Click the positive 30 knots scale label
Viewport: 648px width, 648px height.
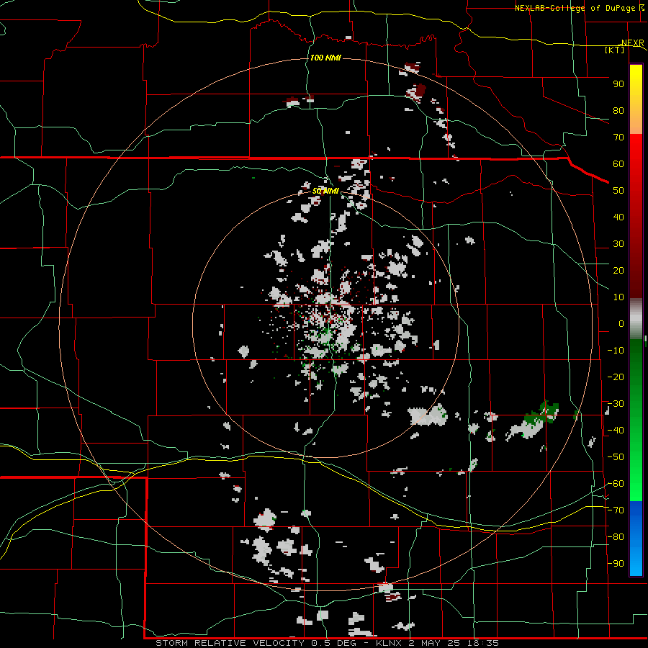[618, 244]
